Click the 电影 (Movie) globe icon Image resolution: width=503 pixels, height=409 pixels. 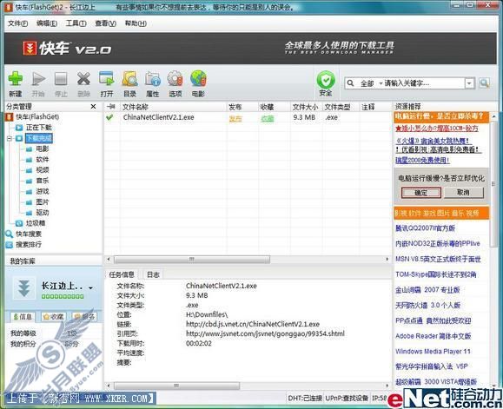tap(198, 79)
